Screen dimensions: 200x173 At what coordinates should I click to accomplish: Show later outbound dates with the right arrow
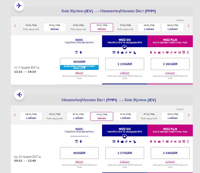coord(188,26)
